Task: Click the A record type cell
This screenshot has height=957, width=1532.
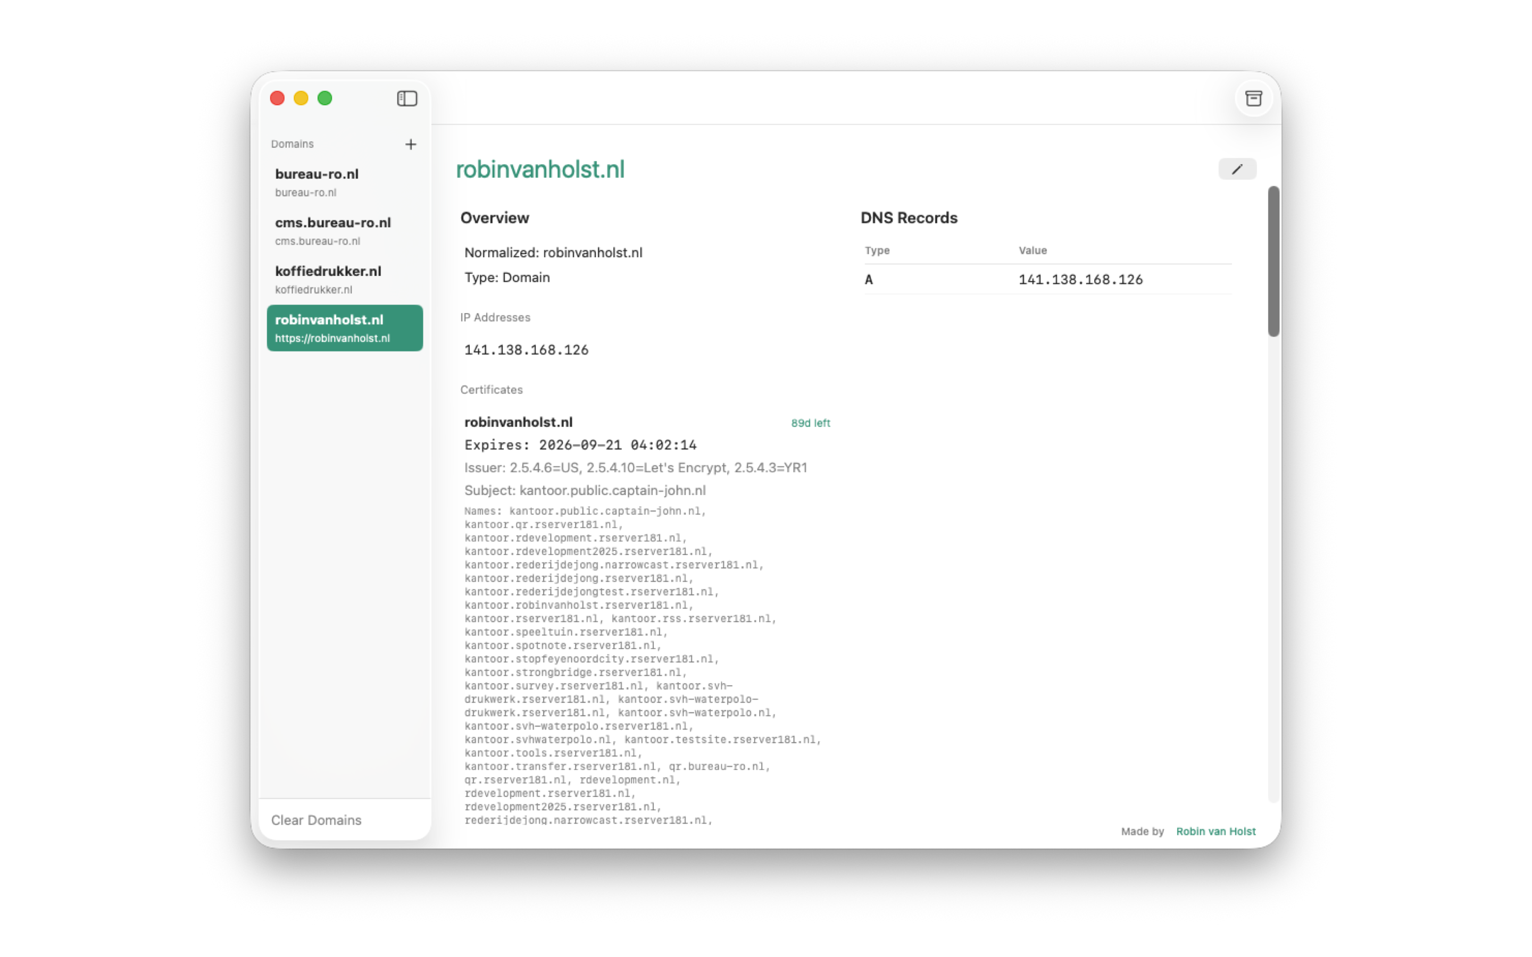Action: tap(869, 280)
